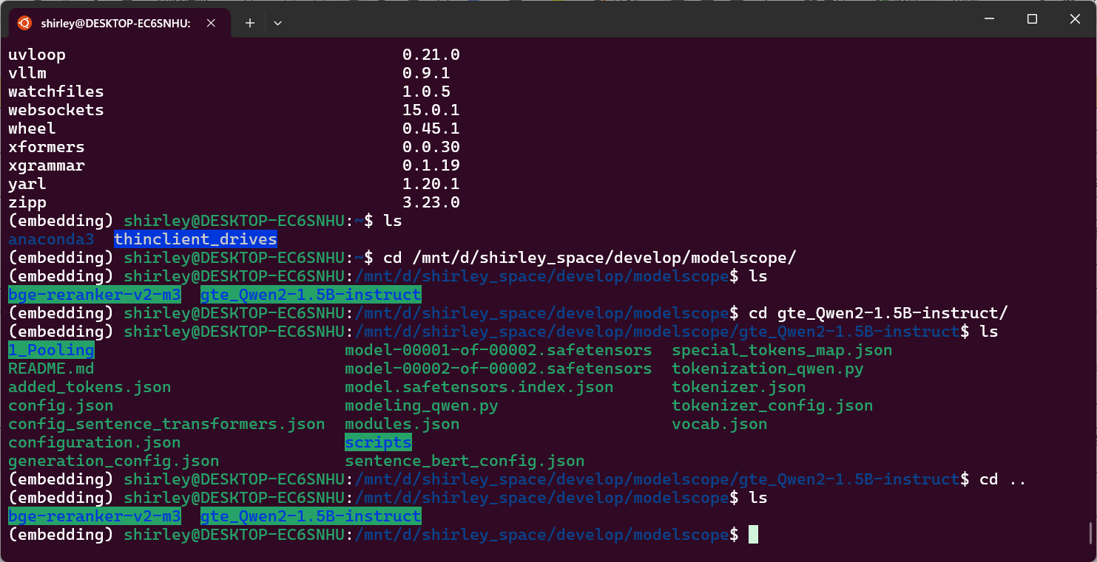Select the scripts directory name
This screenshot has width=1097, height=562.
click(378, 442)
